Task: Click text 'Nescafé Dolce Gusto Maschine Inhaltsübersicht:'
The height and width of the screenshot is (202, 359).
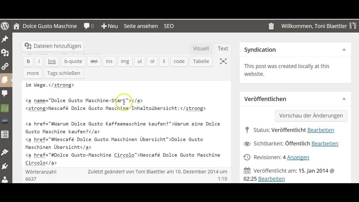Action: coord(114,108)
